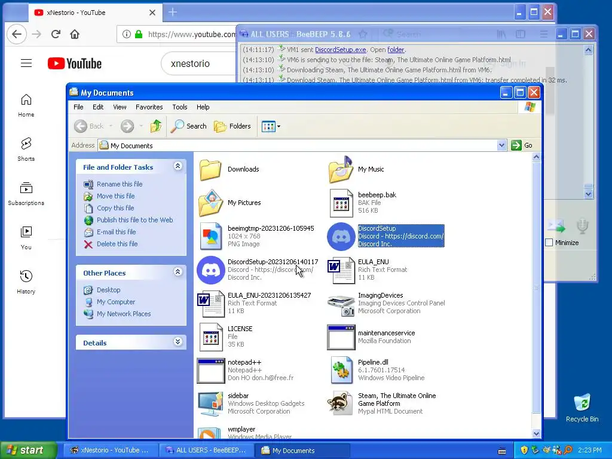The width and height of the screenshot is (612, 459).
Task: Click Move this file link
Action: pyautogui.click(x=115, y=196)
